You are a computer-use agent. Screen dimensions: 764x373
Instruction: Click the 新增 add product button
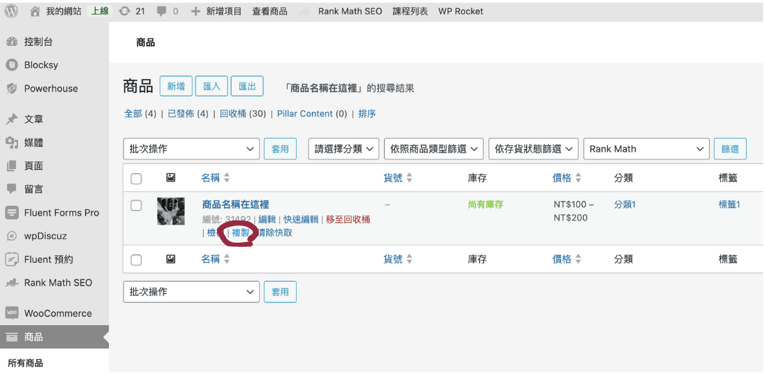point(176,87)
